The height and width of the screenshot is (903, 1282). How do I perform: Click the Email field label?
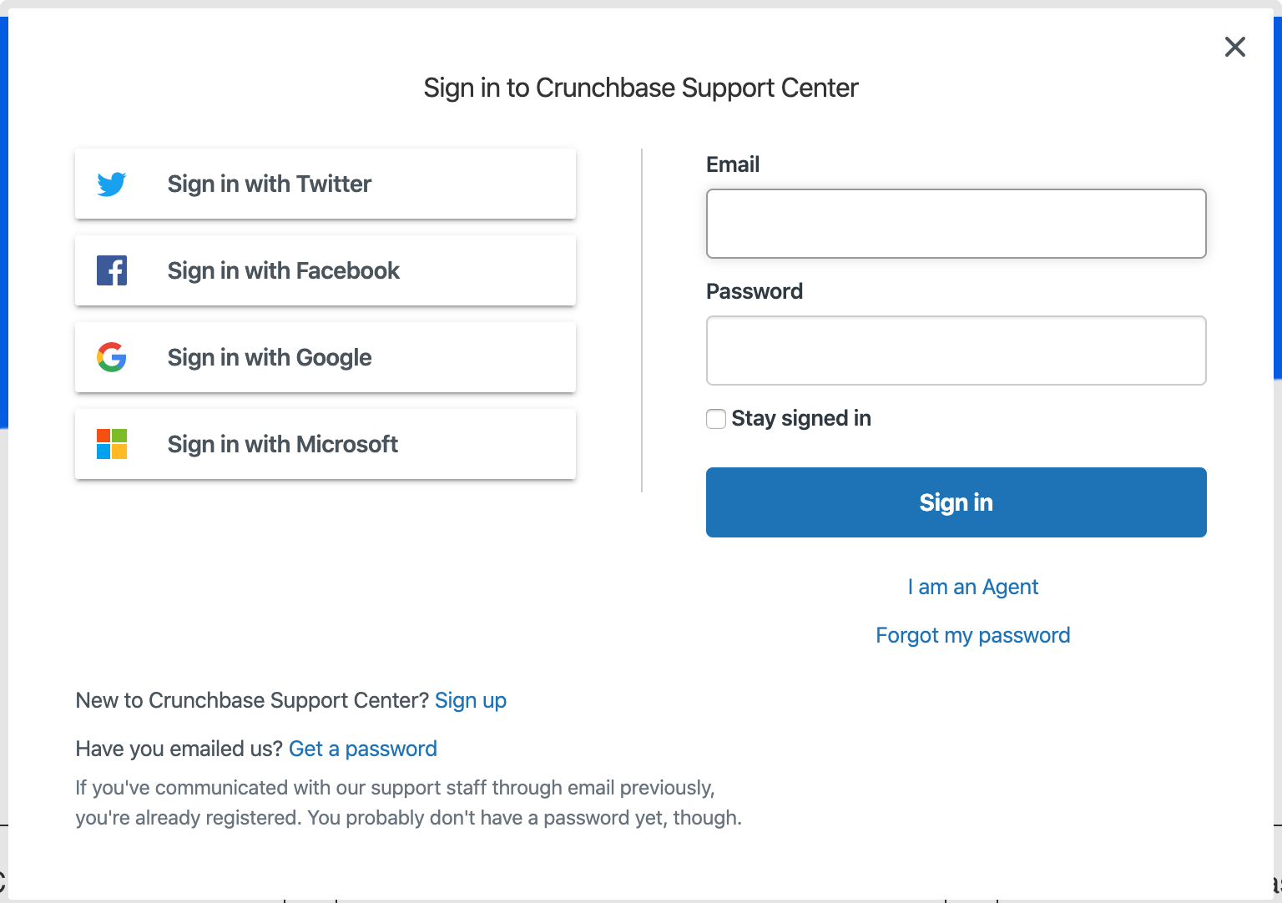tap(733, 164)
